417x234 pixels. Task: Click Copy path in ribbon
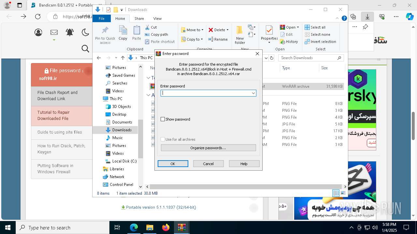click(156, 34)
